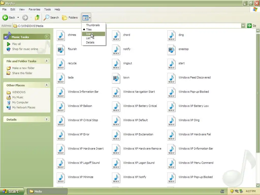The image size is (260, 195).
Task: Click the keyboard icon in system tray
Action: pos(222,191)
